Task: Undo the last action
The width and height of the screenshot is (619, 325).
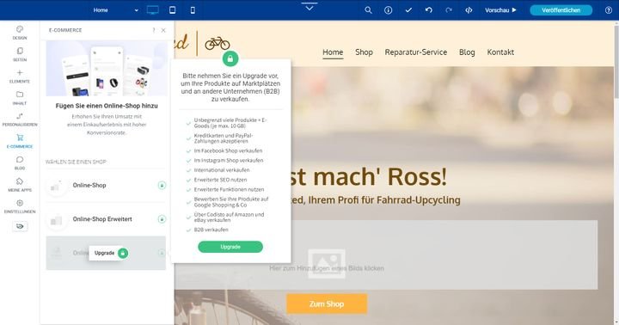Action: point(429,10)
